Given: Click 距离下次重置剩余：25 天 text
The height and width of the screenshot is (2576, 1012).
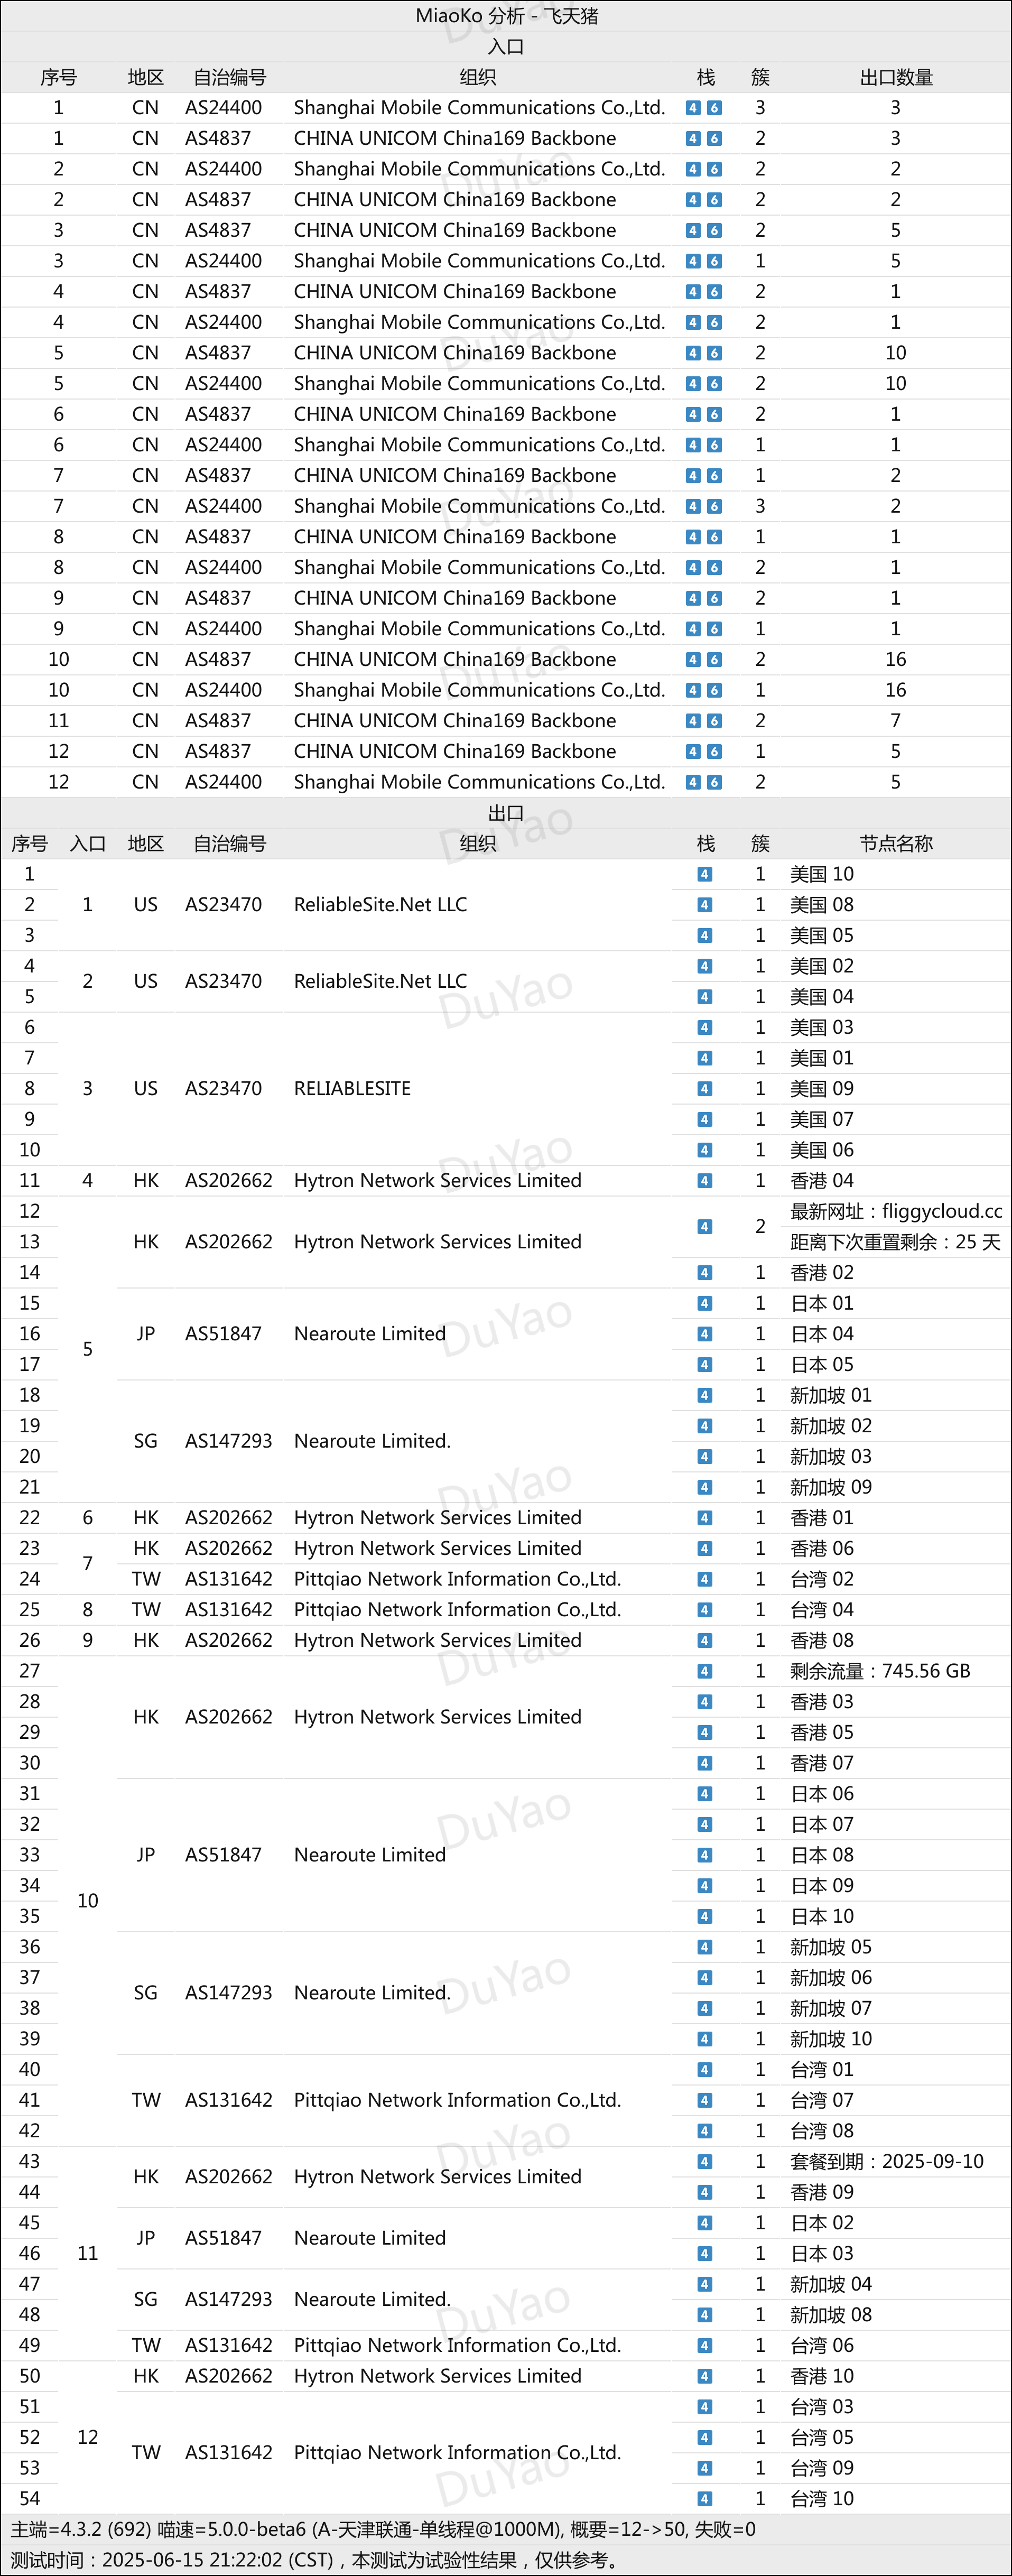Looking at the screenshot, I should coord(895,1242).
